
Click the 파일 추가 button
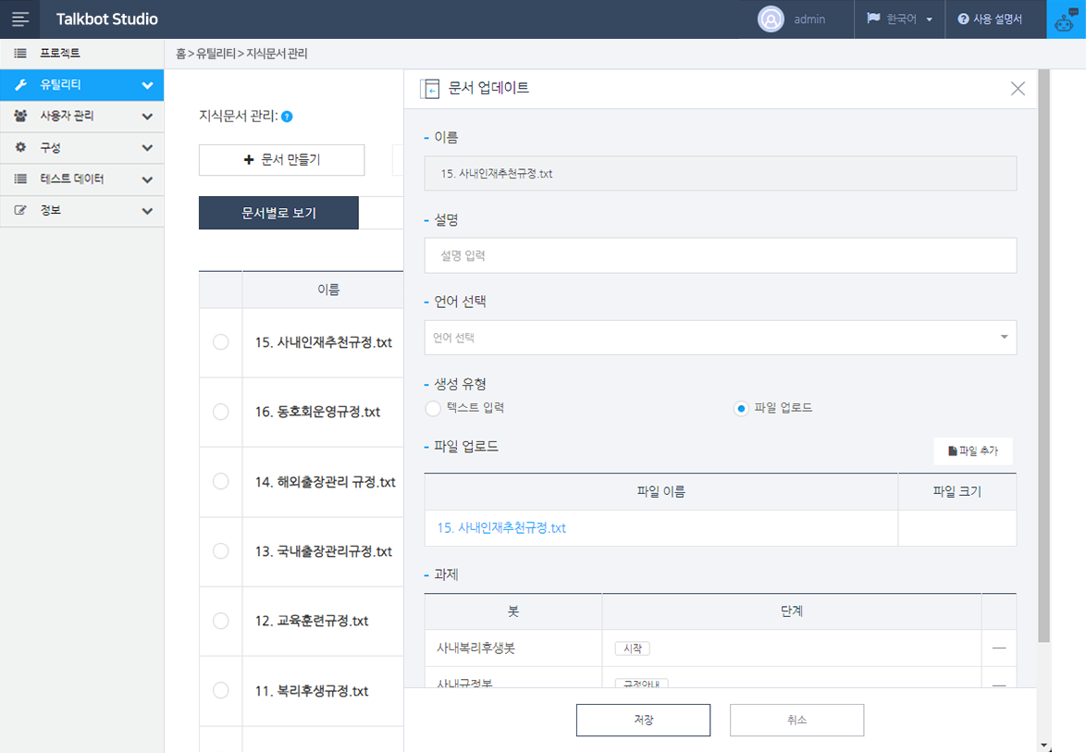[972, 451]
